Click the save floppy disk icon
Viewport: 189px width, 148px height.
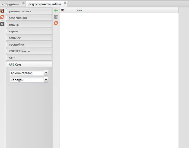point(2,11)
